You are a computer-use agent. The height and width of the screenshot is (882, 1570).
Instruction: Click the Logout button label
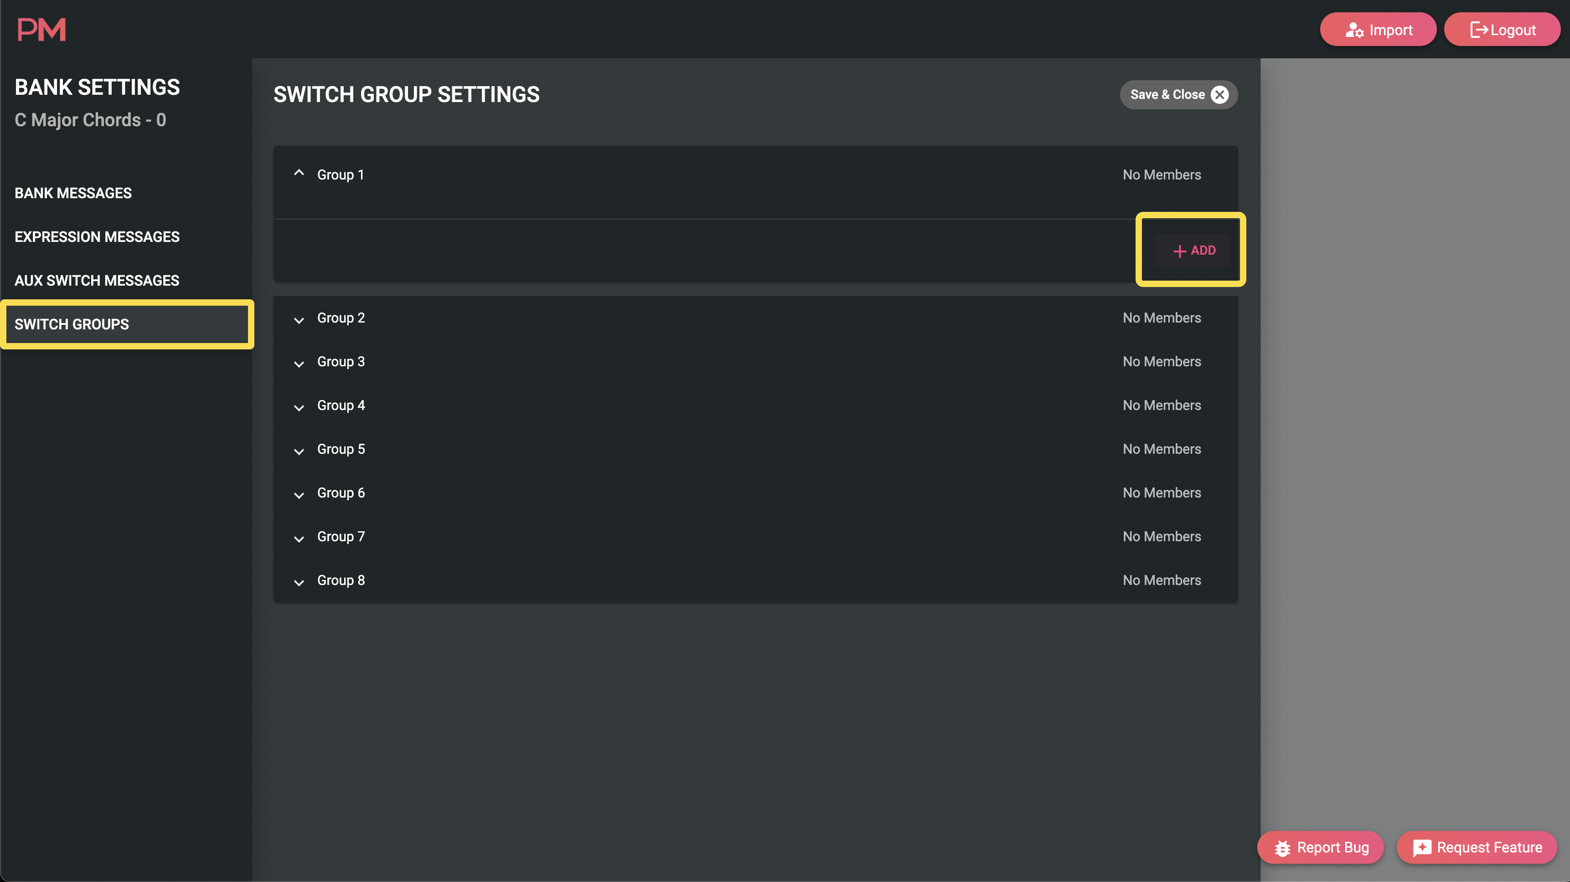[1513, 30]
